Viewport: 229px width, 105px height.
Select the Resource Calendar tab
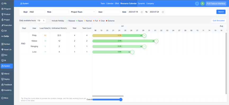(x=128, y=3)
